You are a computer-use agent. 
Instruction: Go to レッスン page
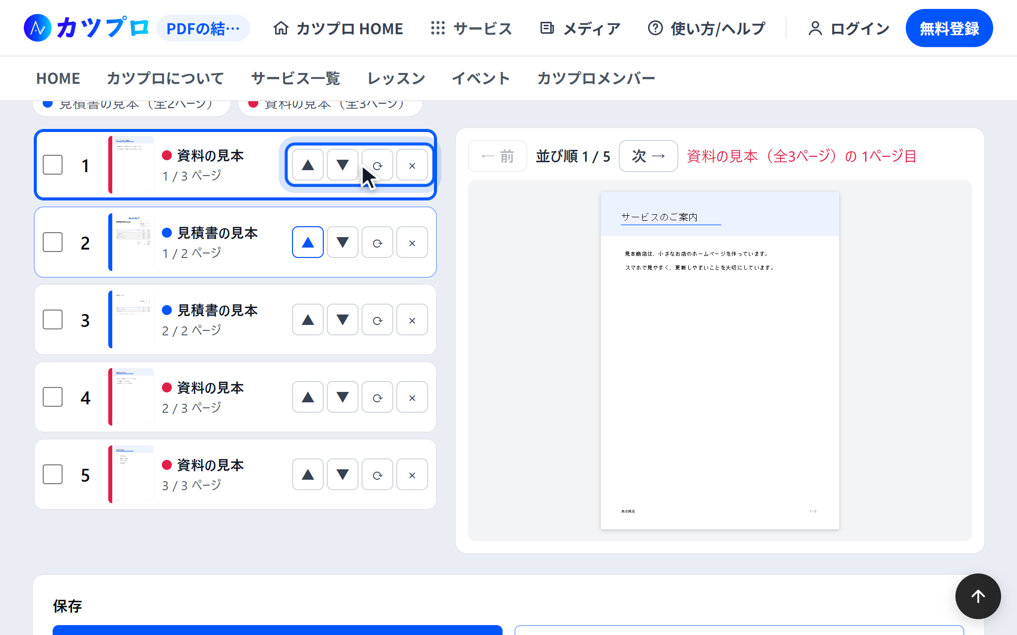click(x=396, y=78)
